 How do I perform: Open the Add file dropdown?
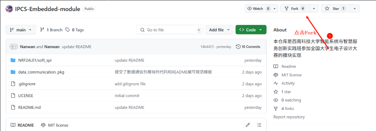pyautogui.click(x=219, y=30)
